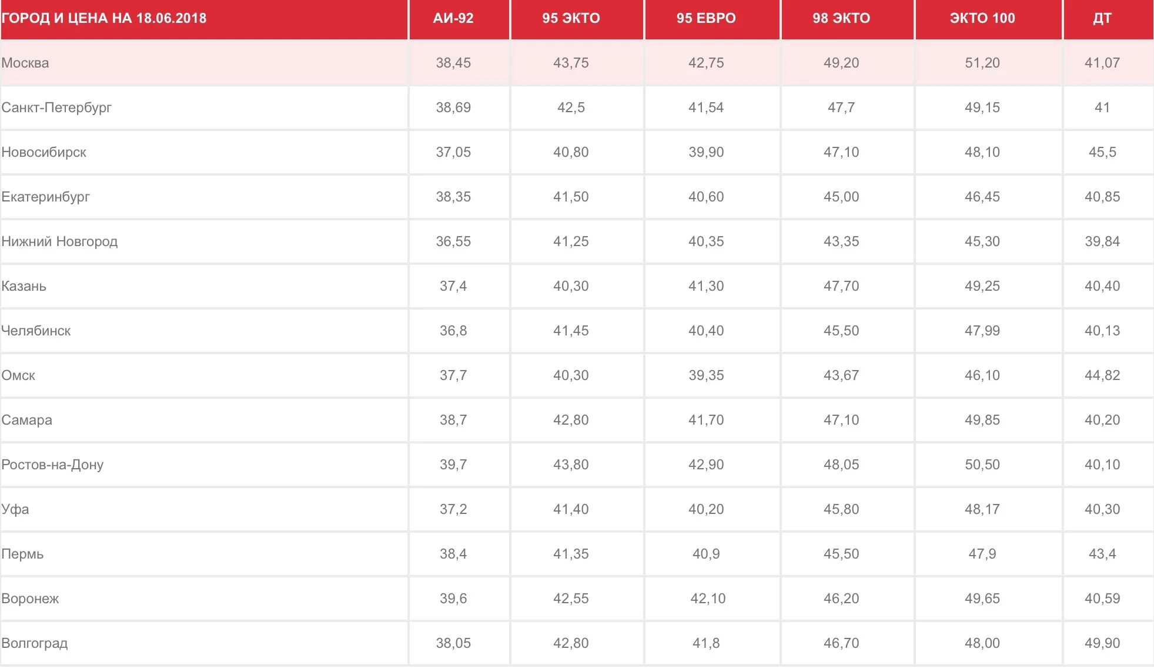Click Волгоград's ДТ price 49,90
The width and height of the screenshot is (1154, 669).
[x=1102, y=643]
